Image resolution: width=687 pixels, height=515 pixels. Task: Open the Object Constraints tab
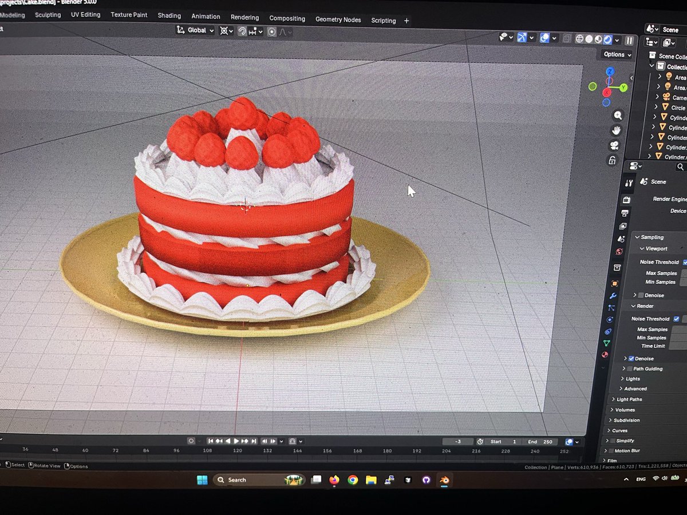pyautogui.click(x=608, y=331)
